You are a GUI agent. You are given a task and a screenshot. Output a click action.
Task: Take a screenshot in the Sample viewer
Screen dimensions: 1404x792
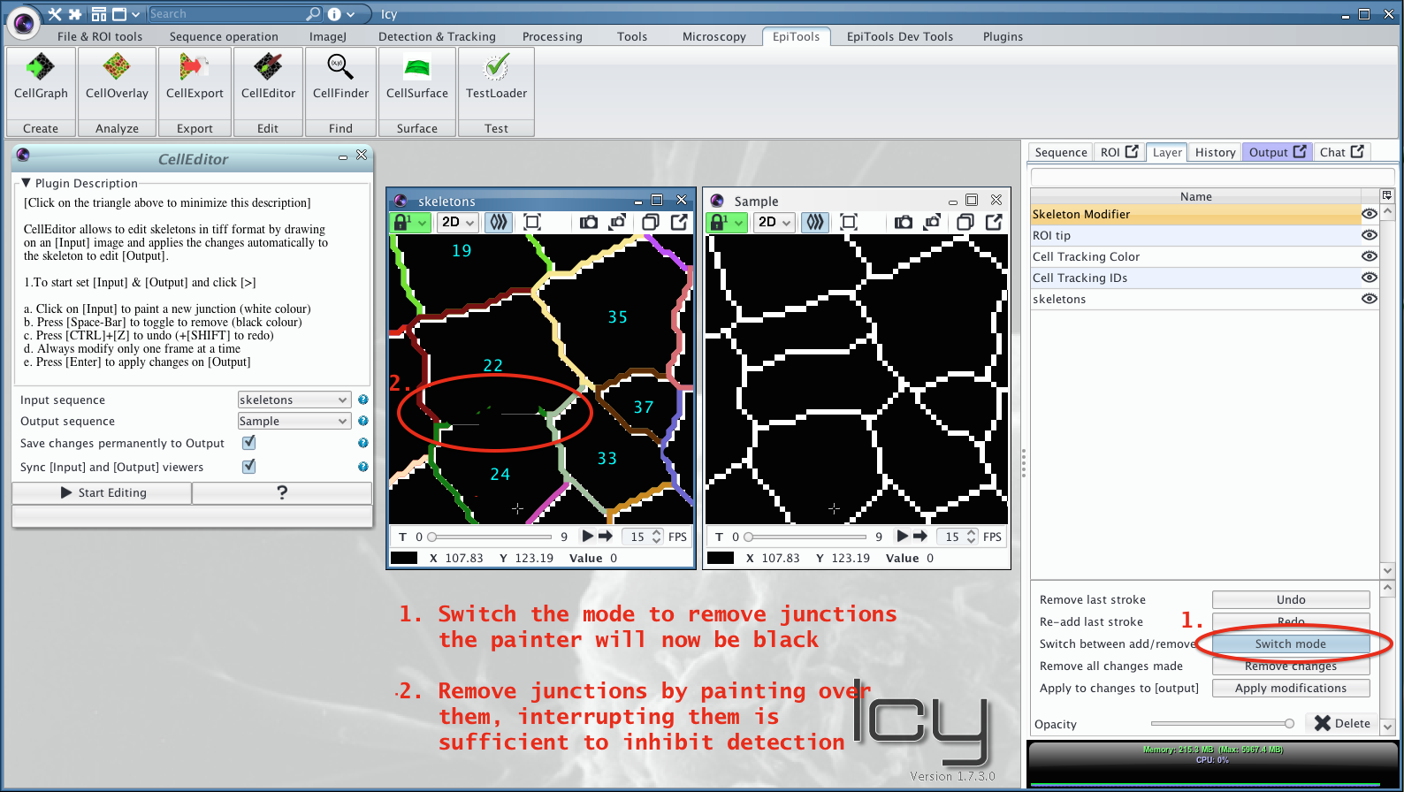pyautogui.click(x=903, y=222)
